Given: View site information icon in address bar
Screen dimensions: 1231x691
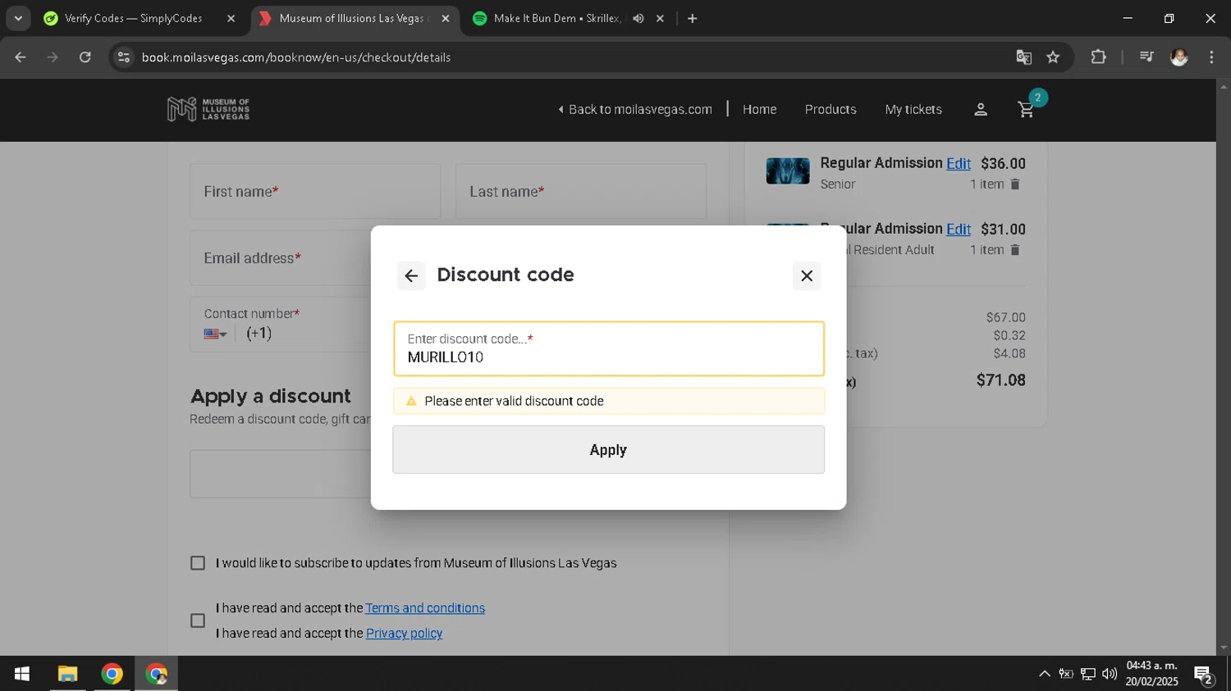Looking at the screenshot, I should [123, 57].
